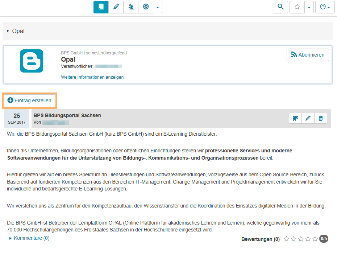
Task: Click the Opal blog logo icon
Action: point(31,61)
